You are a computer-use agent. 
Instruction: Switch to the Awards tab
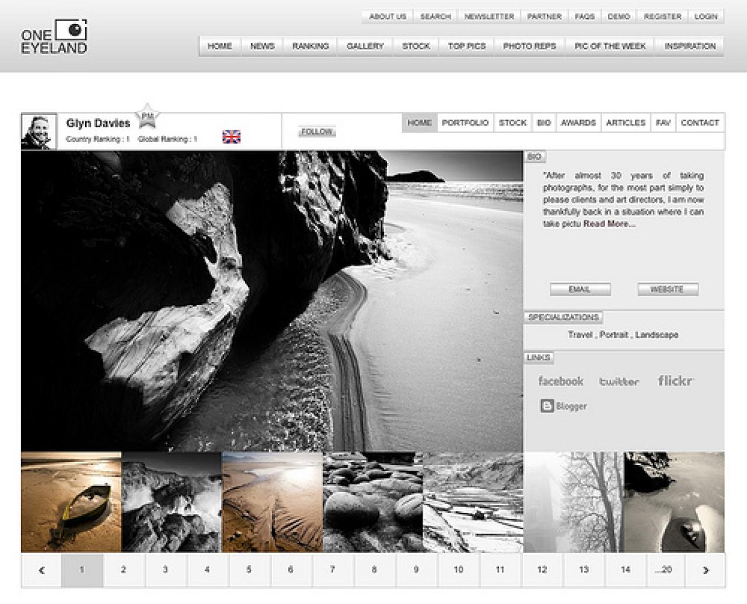click(578, 123)
